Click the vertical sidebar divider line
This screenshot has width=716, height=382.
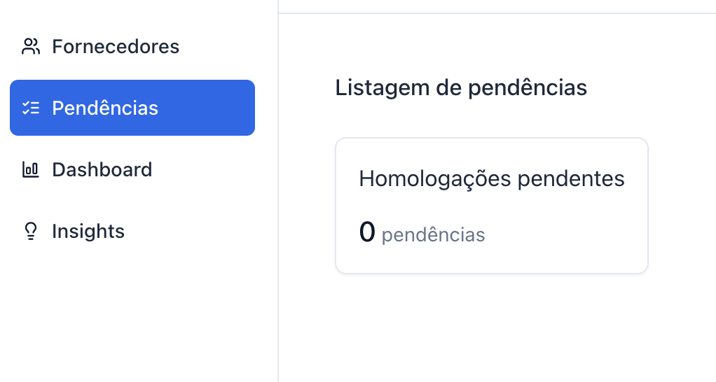click(x=278, y=210)
